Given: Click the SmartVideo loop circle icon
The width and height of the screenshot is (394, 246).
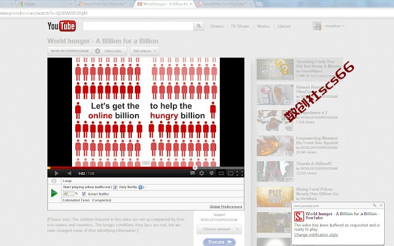Looking at the screenshot, I should pos(54,181).
